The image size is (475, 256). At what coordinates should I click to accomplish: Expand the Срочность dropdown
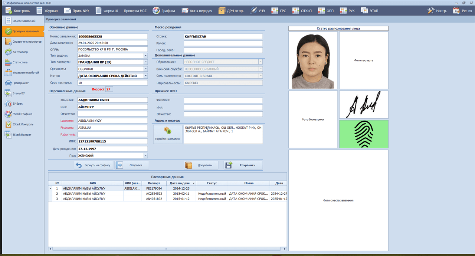coord(145,69)
